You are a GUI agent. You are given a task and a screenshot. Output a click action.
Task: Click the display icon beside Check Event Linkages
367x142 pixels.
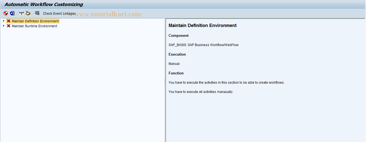[x=37, y=13]
